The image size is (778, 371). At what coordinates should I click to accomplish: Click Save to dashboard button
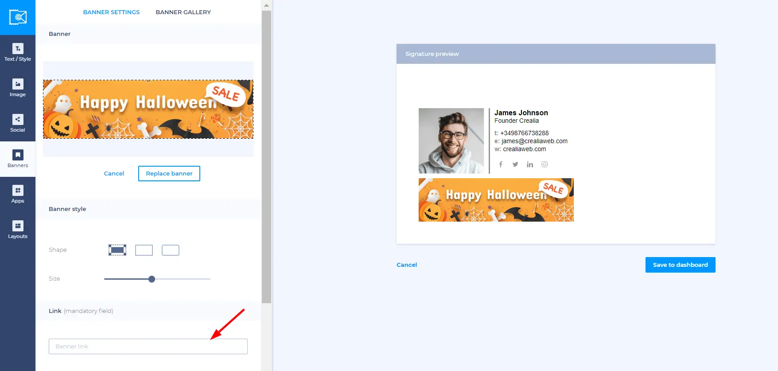pyautogui.click(x=681, y=265)
